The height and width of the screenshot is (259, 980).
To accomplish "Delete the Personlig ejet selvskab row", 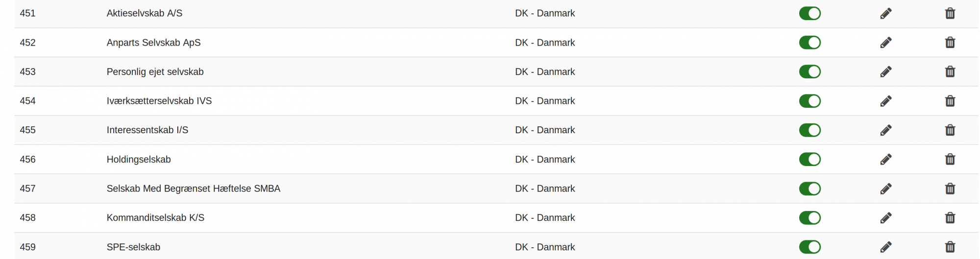I will tap(950, 71).
